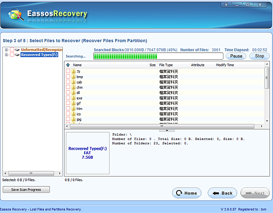
Task: Click the Next button
Action: point(255,193)
